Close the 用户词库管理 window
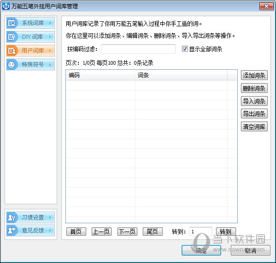276x263 pixels. coord(266,6)
